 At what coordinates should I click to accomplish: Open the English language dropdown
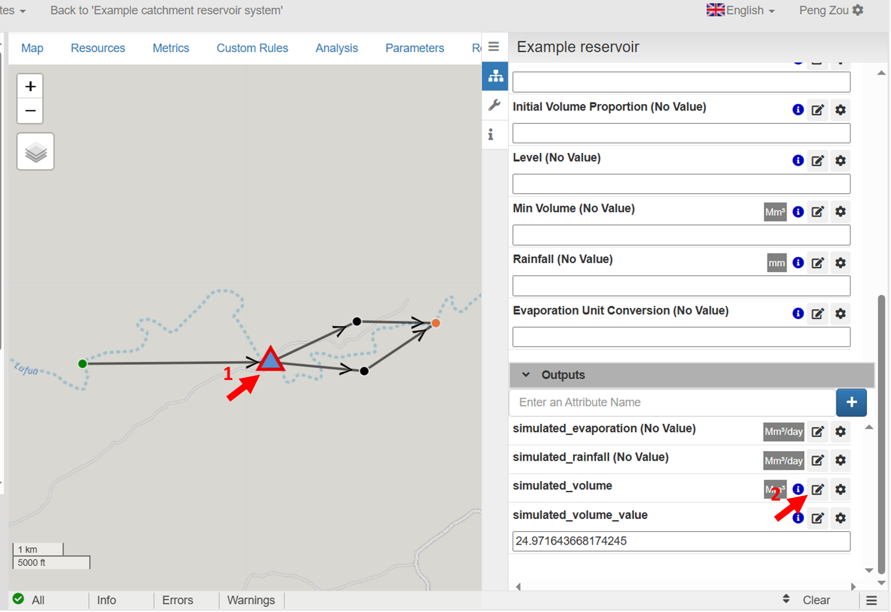741,10
